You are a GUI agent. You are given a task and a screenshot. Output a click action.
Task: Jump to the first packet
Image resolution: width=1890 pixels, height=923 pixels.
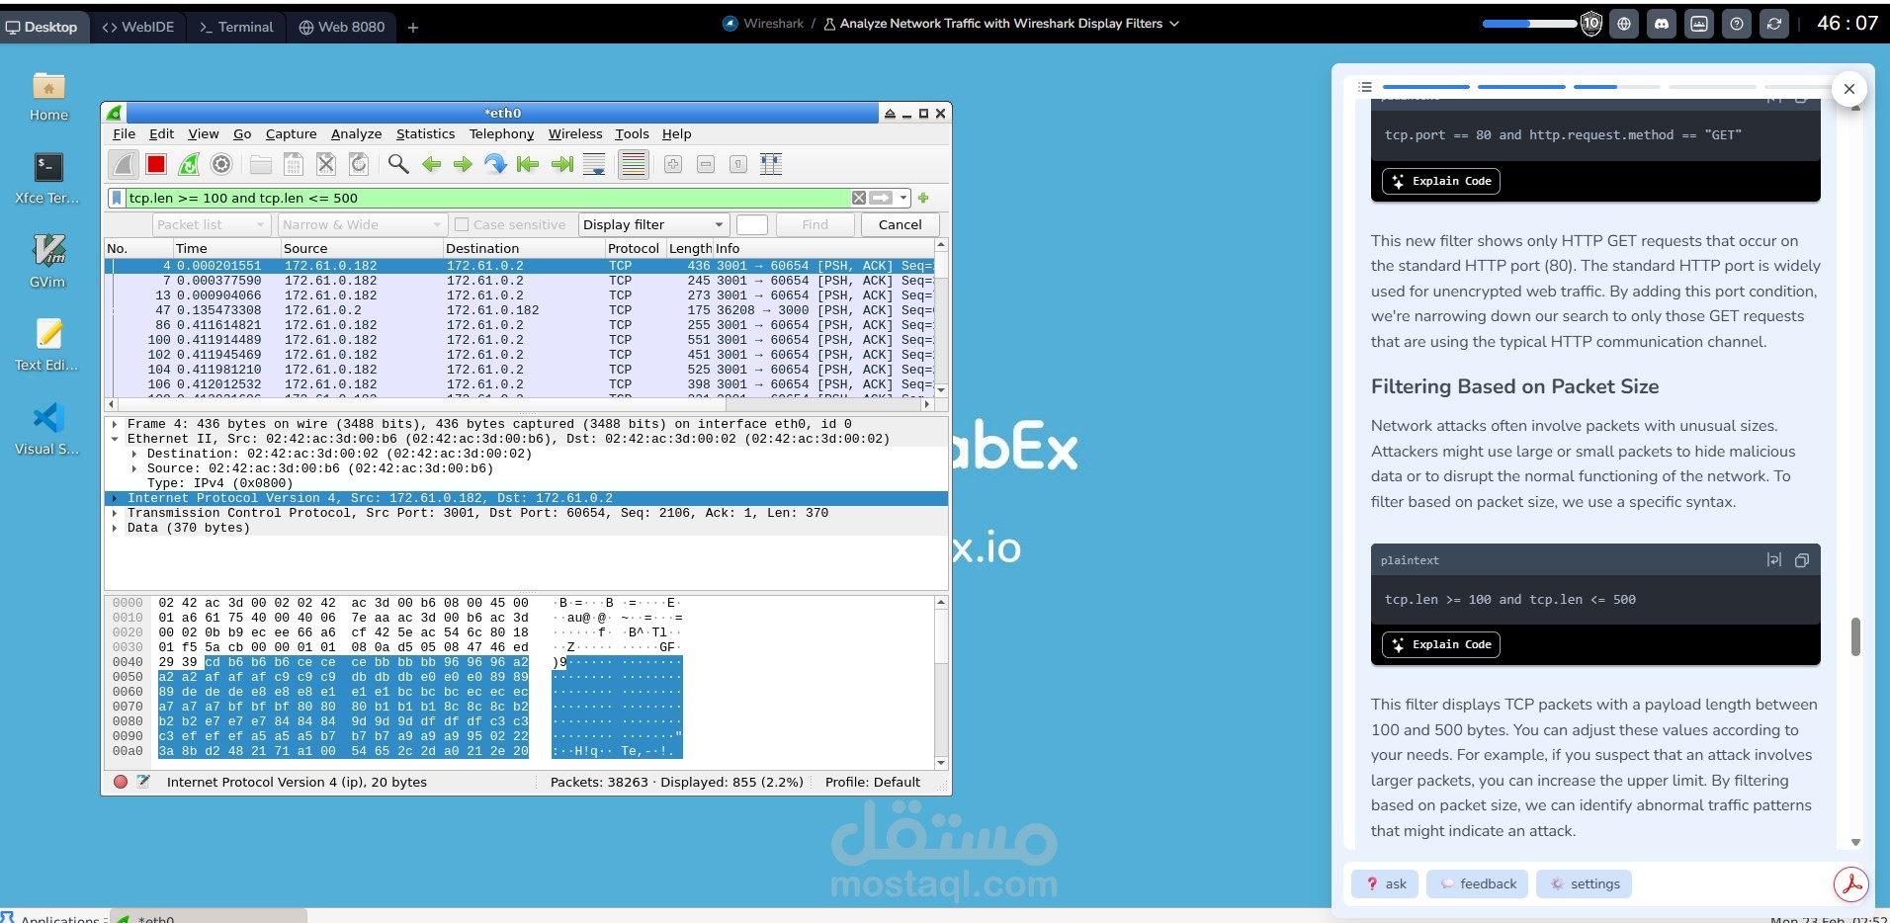click(528, 164)
